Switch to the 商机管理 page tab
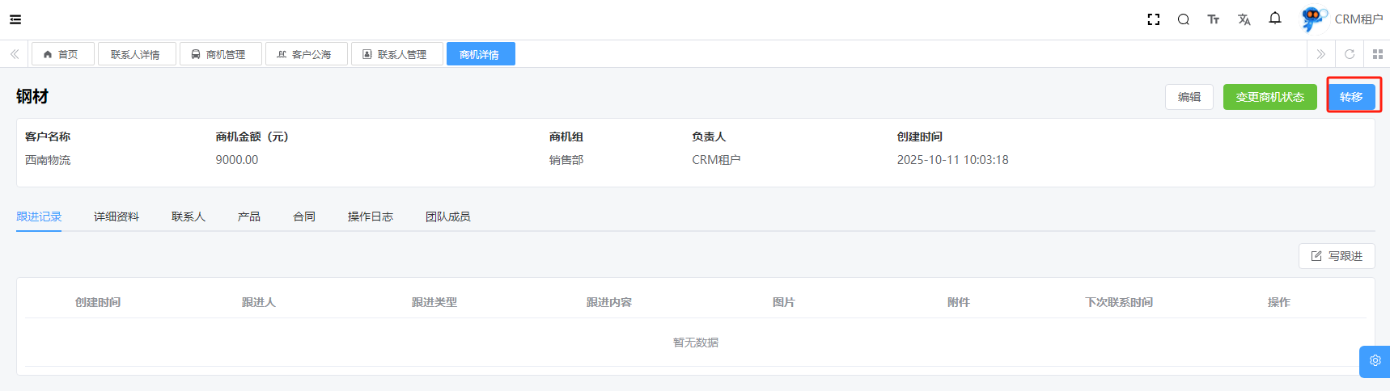The image size is (1390, 391). pyautogui.click(x=220, y=54)
